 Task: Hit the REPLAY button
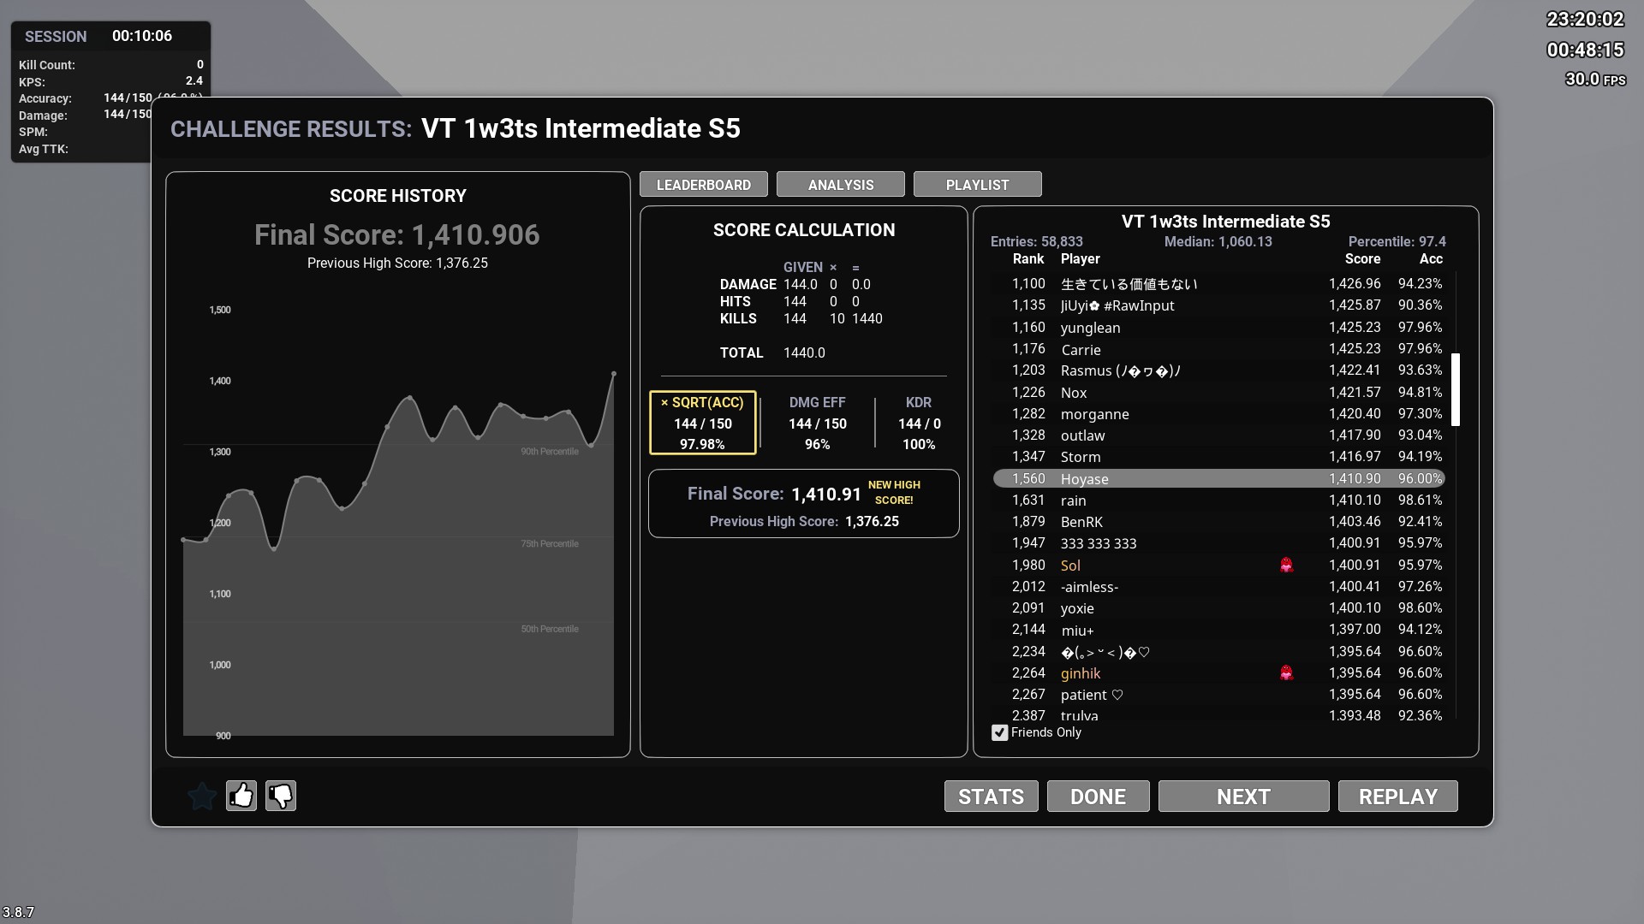click(1397, 797)
